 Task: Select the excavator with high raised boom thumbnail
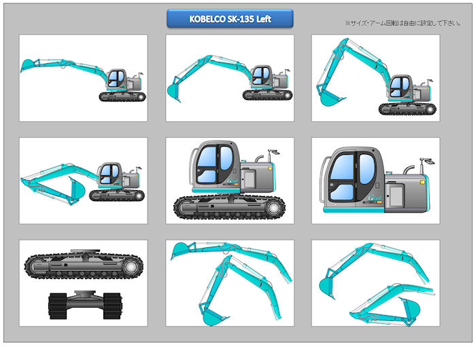[x=375, y=78]
